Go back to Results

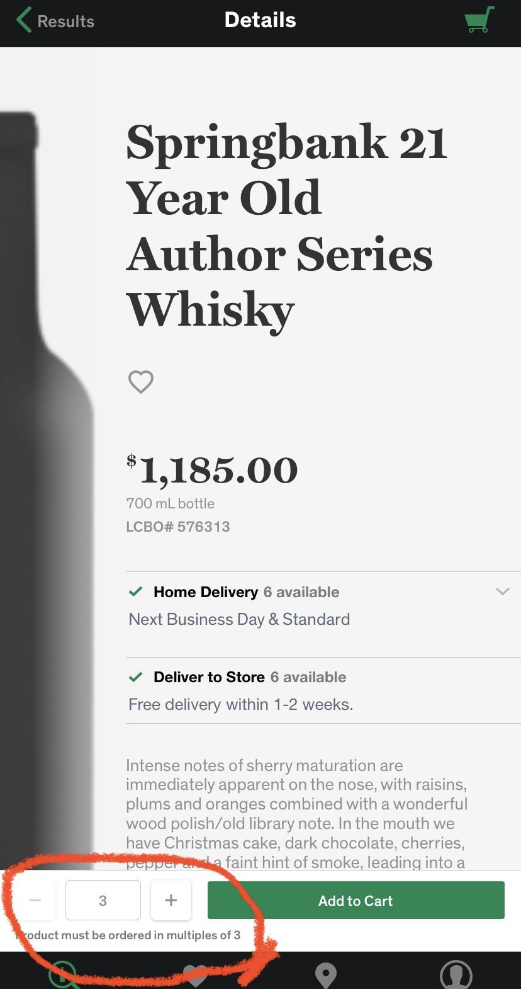coord(55,21)
